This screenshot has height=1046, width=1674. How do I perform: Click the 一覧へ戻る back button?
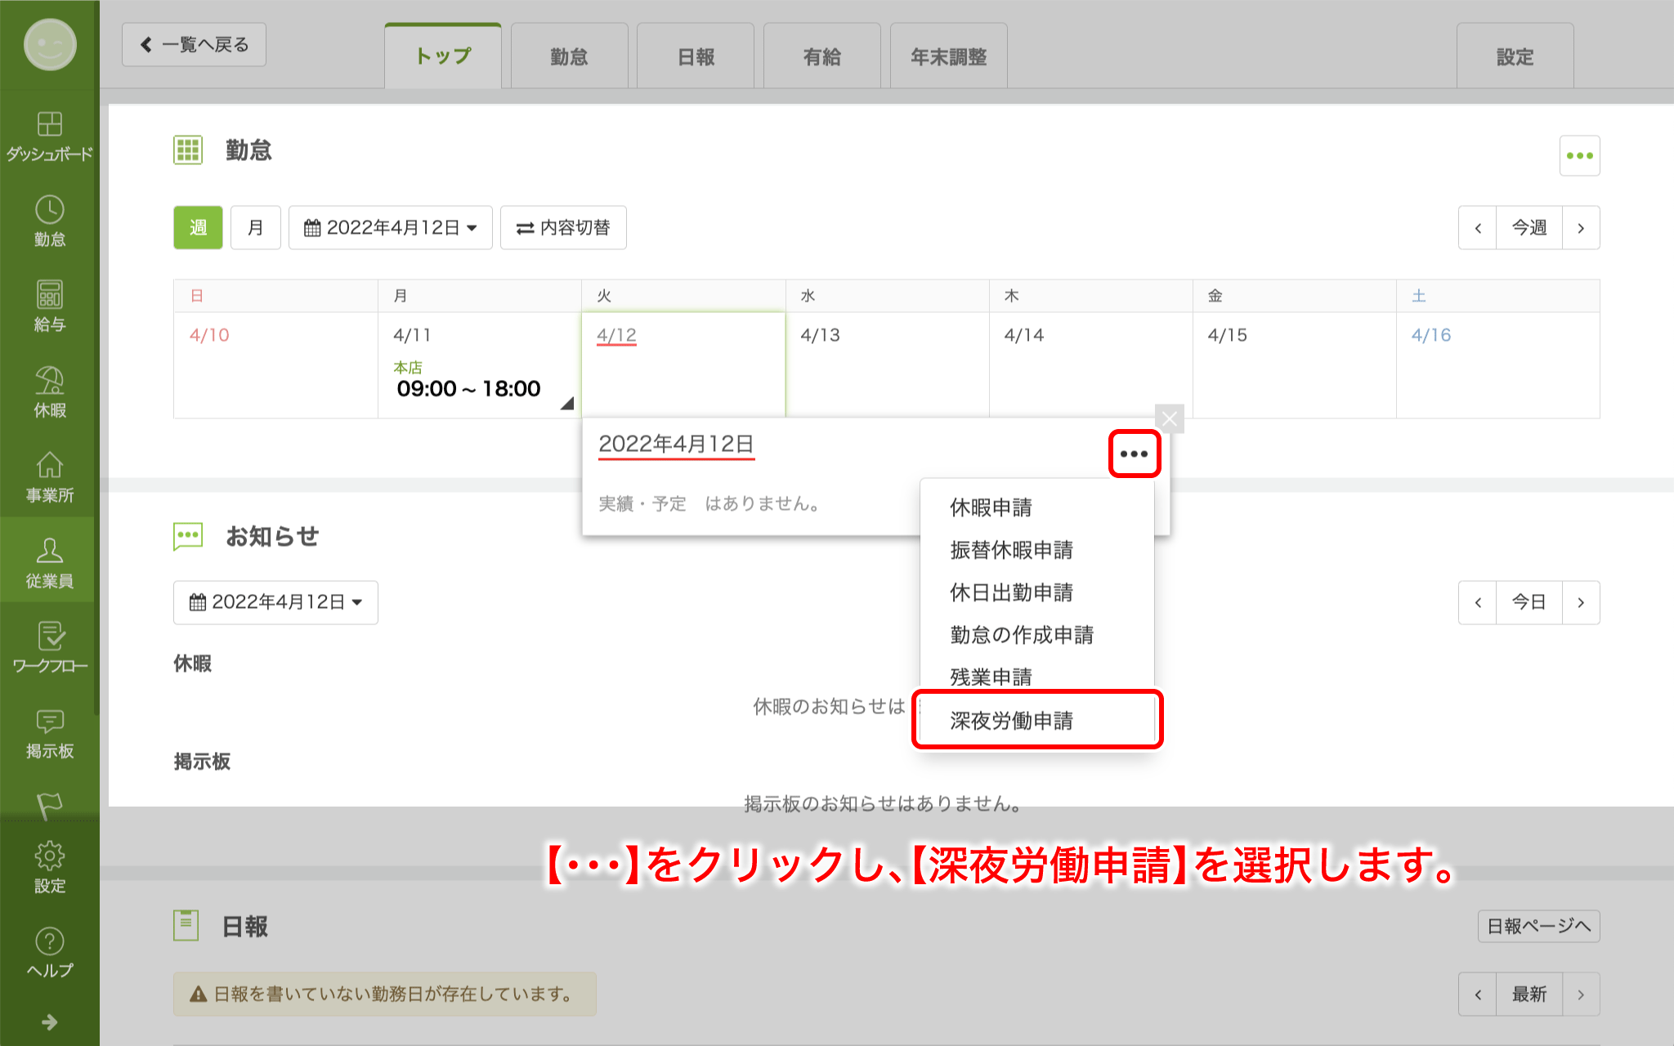point(194,44)
